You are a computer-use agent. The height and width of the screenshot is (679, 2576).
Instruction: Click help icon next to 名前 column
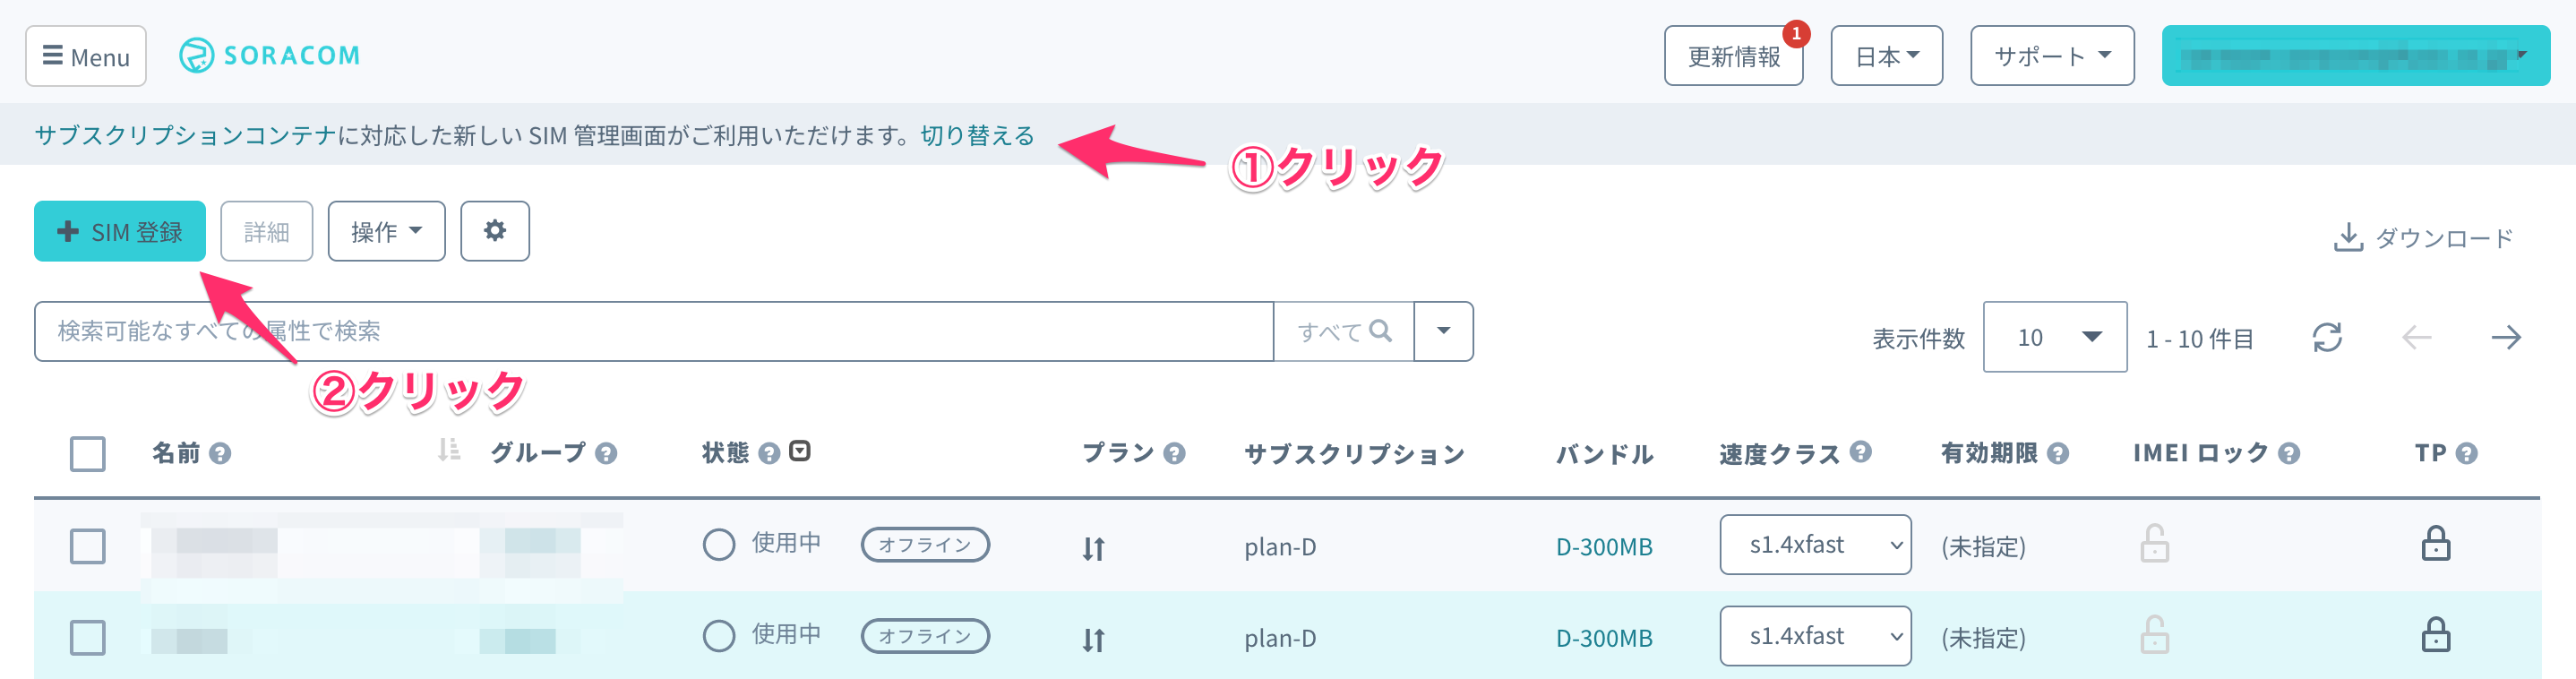(x=220, y=454)
